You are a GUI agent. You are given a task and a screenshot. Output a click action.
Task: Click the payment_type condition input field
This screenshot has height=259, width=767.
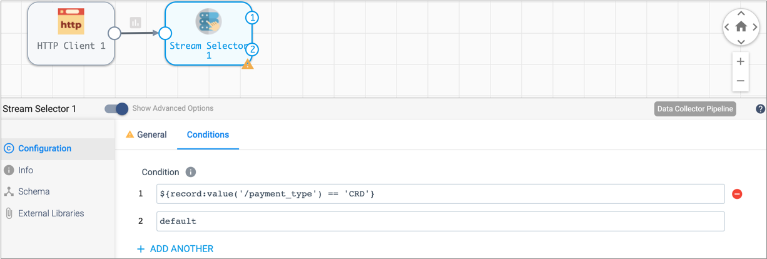coord(439,194)
